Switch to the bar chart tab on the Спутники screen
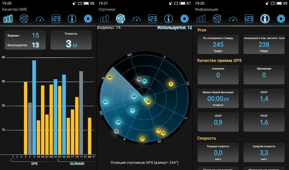The width and height of the screenshot is (289, 170). point(105,19)
